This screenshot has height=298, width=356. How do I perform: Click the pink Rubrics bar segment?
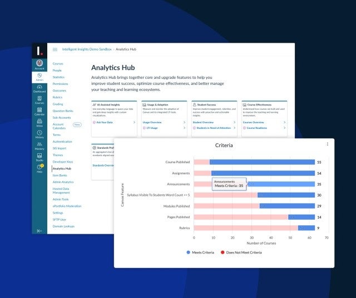click(x=245, y=228)
